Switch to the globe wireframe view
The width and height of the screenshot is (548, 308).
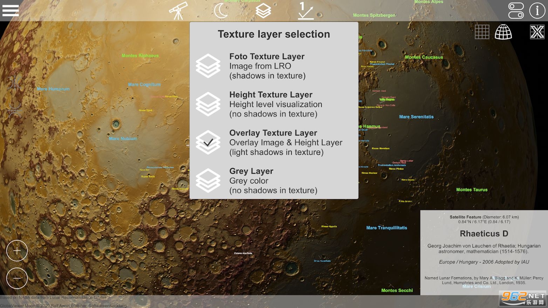pyautogui.click(x=503, y=32)
